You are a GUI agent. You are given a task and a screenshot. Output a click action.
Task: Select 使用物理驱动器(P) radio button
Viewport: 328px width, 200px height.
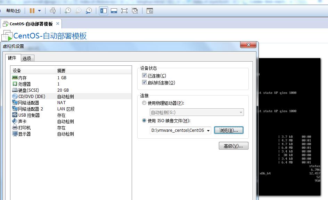[x=144, y=103]
